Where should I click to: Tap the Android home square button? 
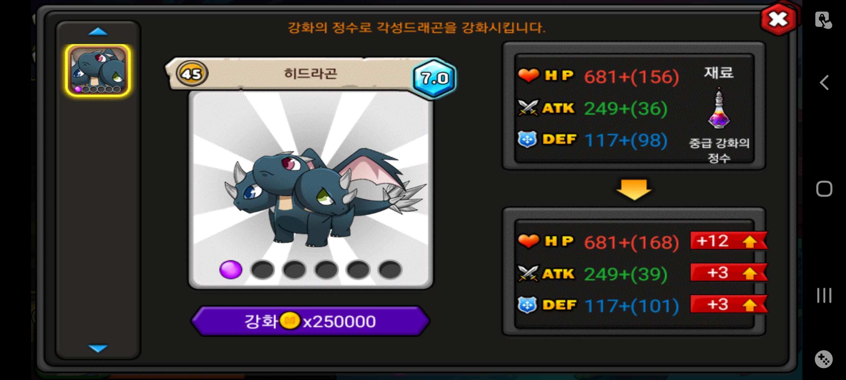click(824, 189)
